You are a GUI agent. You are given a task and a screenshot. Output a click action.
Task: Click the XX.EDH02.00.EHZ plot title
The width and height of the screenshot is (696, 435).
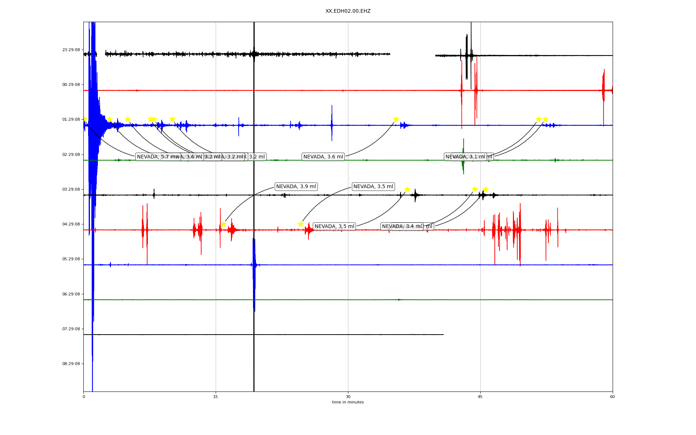(x=348, y=11)
